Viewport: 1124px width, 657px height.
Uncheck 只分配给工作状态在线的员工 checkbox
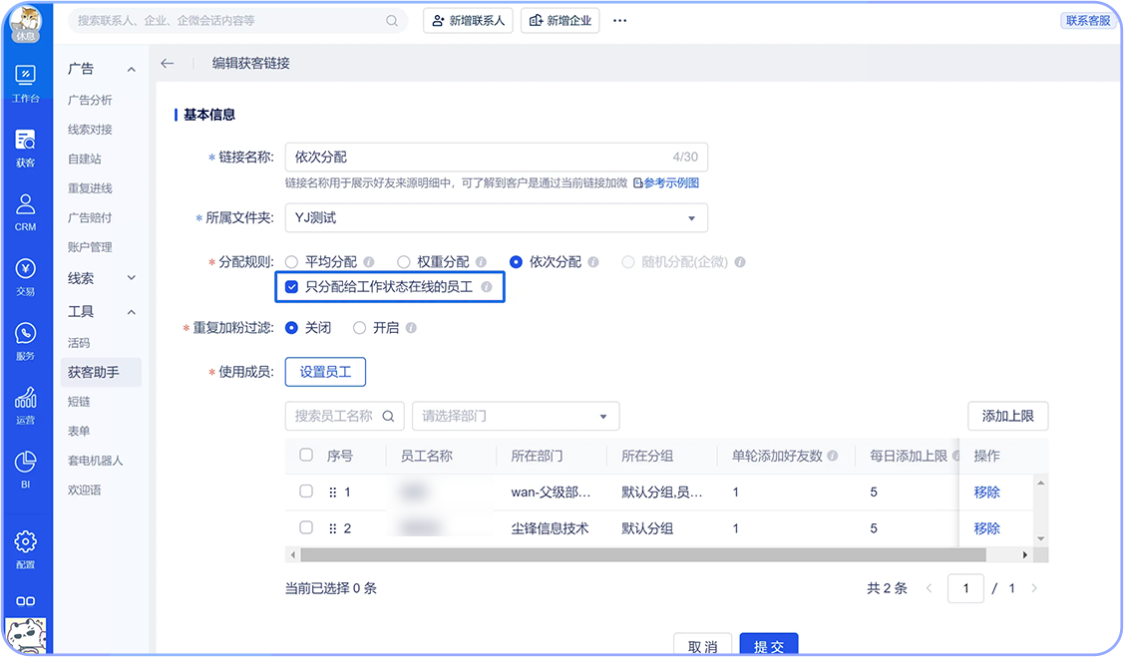[292, 287]
